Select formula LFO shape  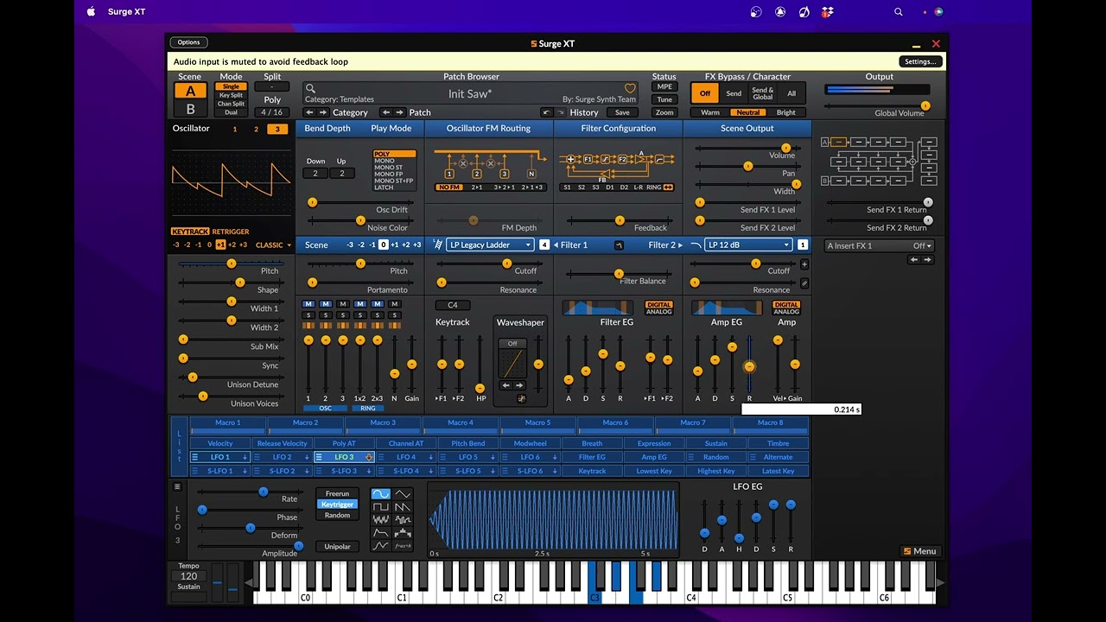(403, 546)
